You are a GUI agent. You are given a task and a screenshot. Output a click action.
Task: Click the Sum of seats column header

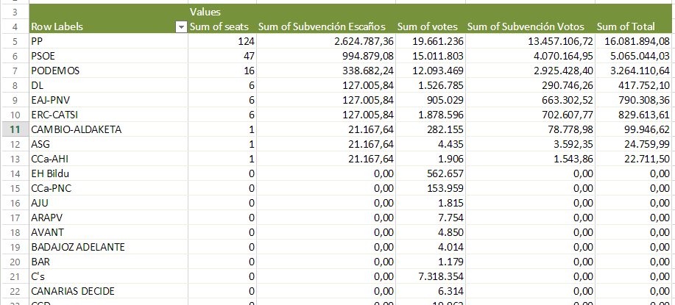221,27
